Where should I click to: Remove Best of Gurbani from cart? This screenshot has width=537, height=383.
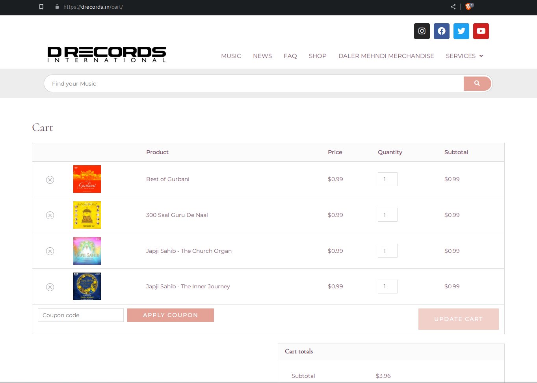pyautogui.click(x=50, y=180)
